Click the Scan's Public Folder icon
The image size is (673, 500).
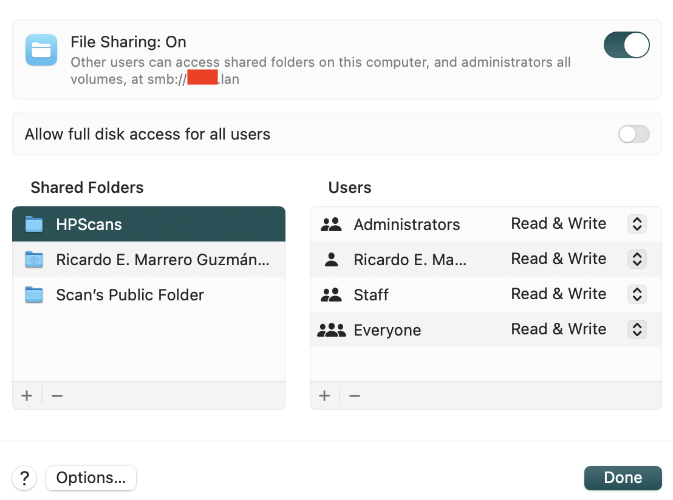pyautogui.click(x=34, y=295)
